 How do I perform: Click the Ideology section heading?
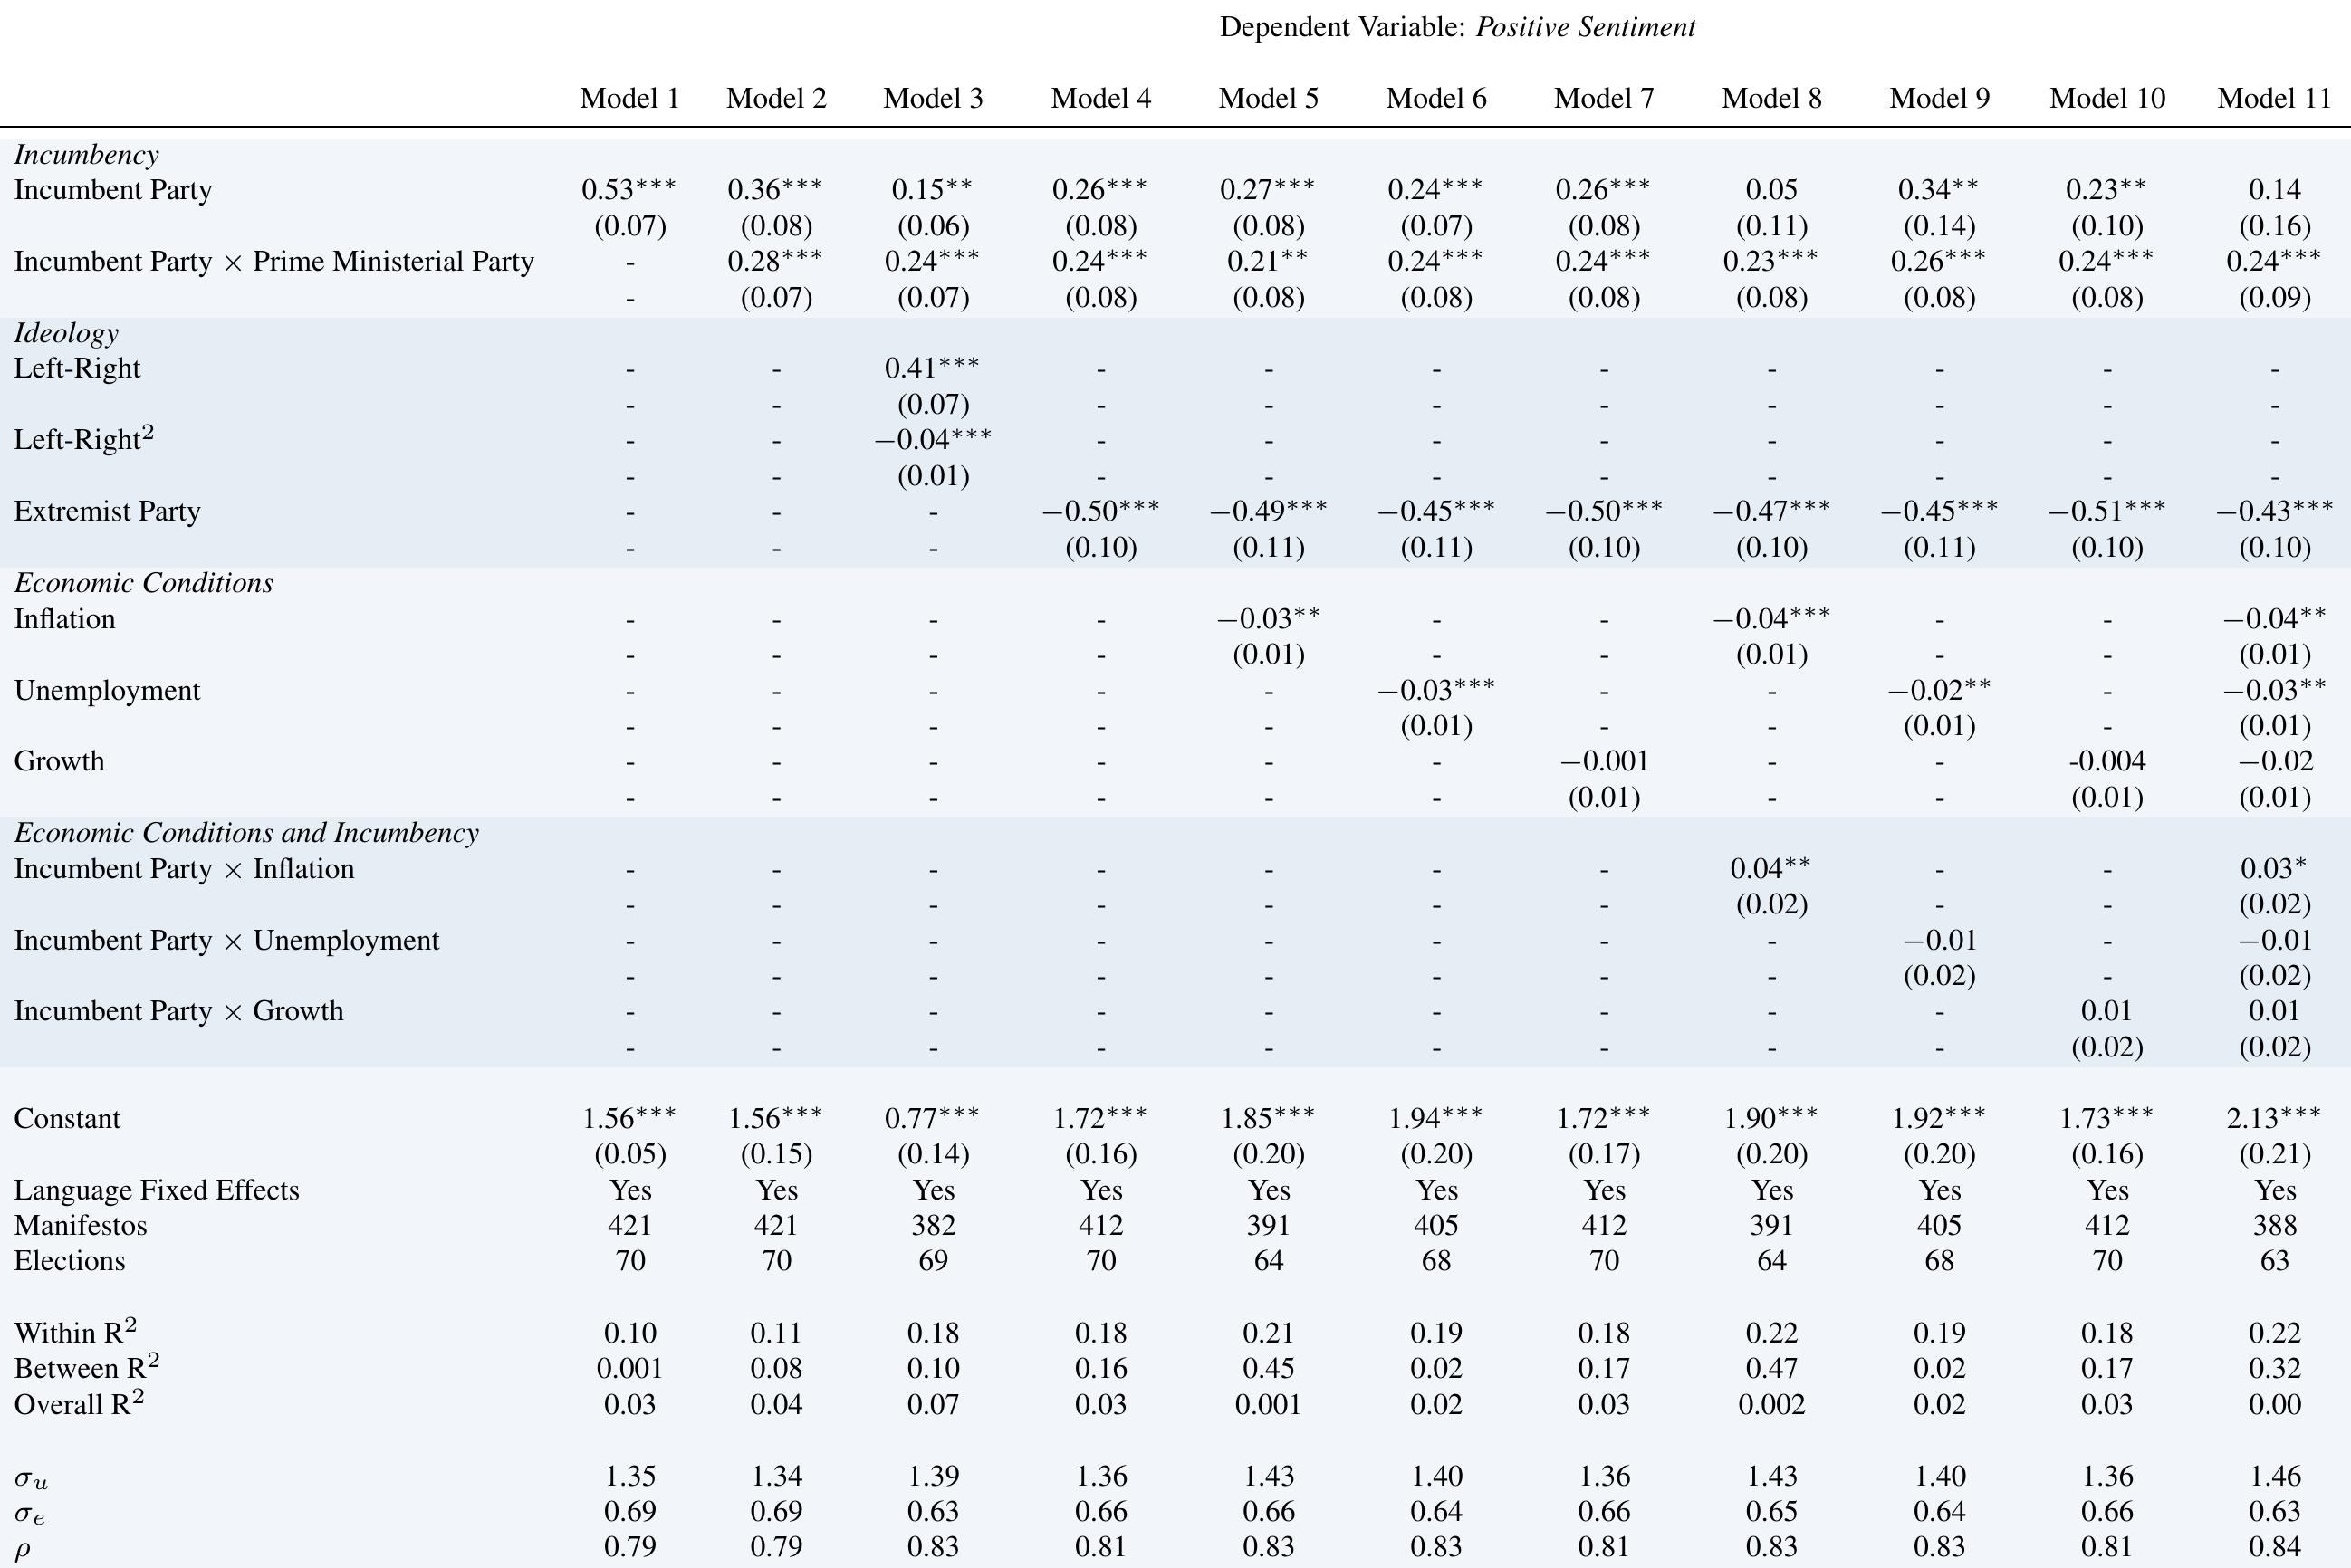[66, 333]
